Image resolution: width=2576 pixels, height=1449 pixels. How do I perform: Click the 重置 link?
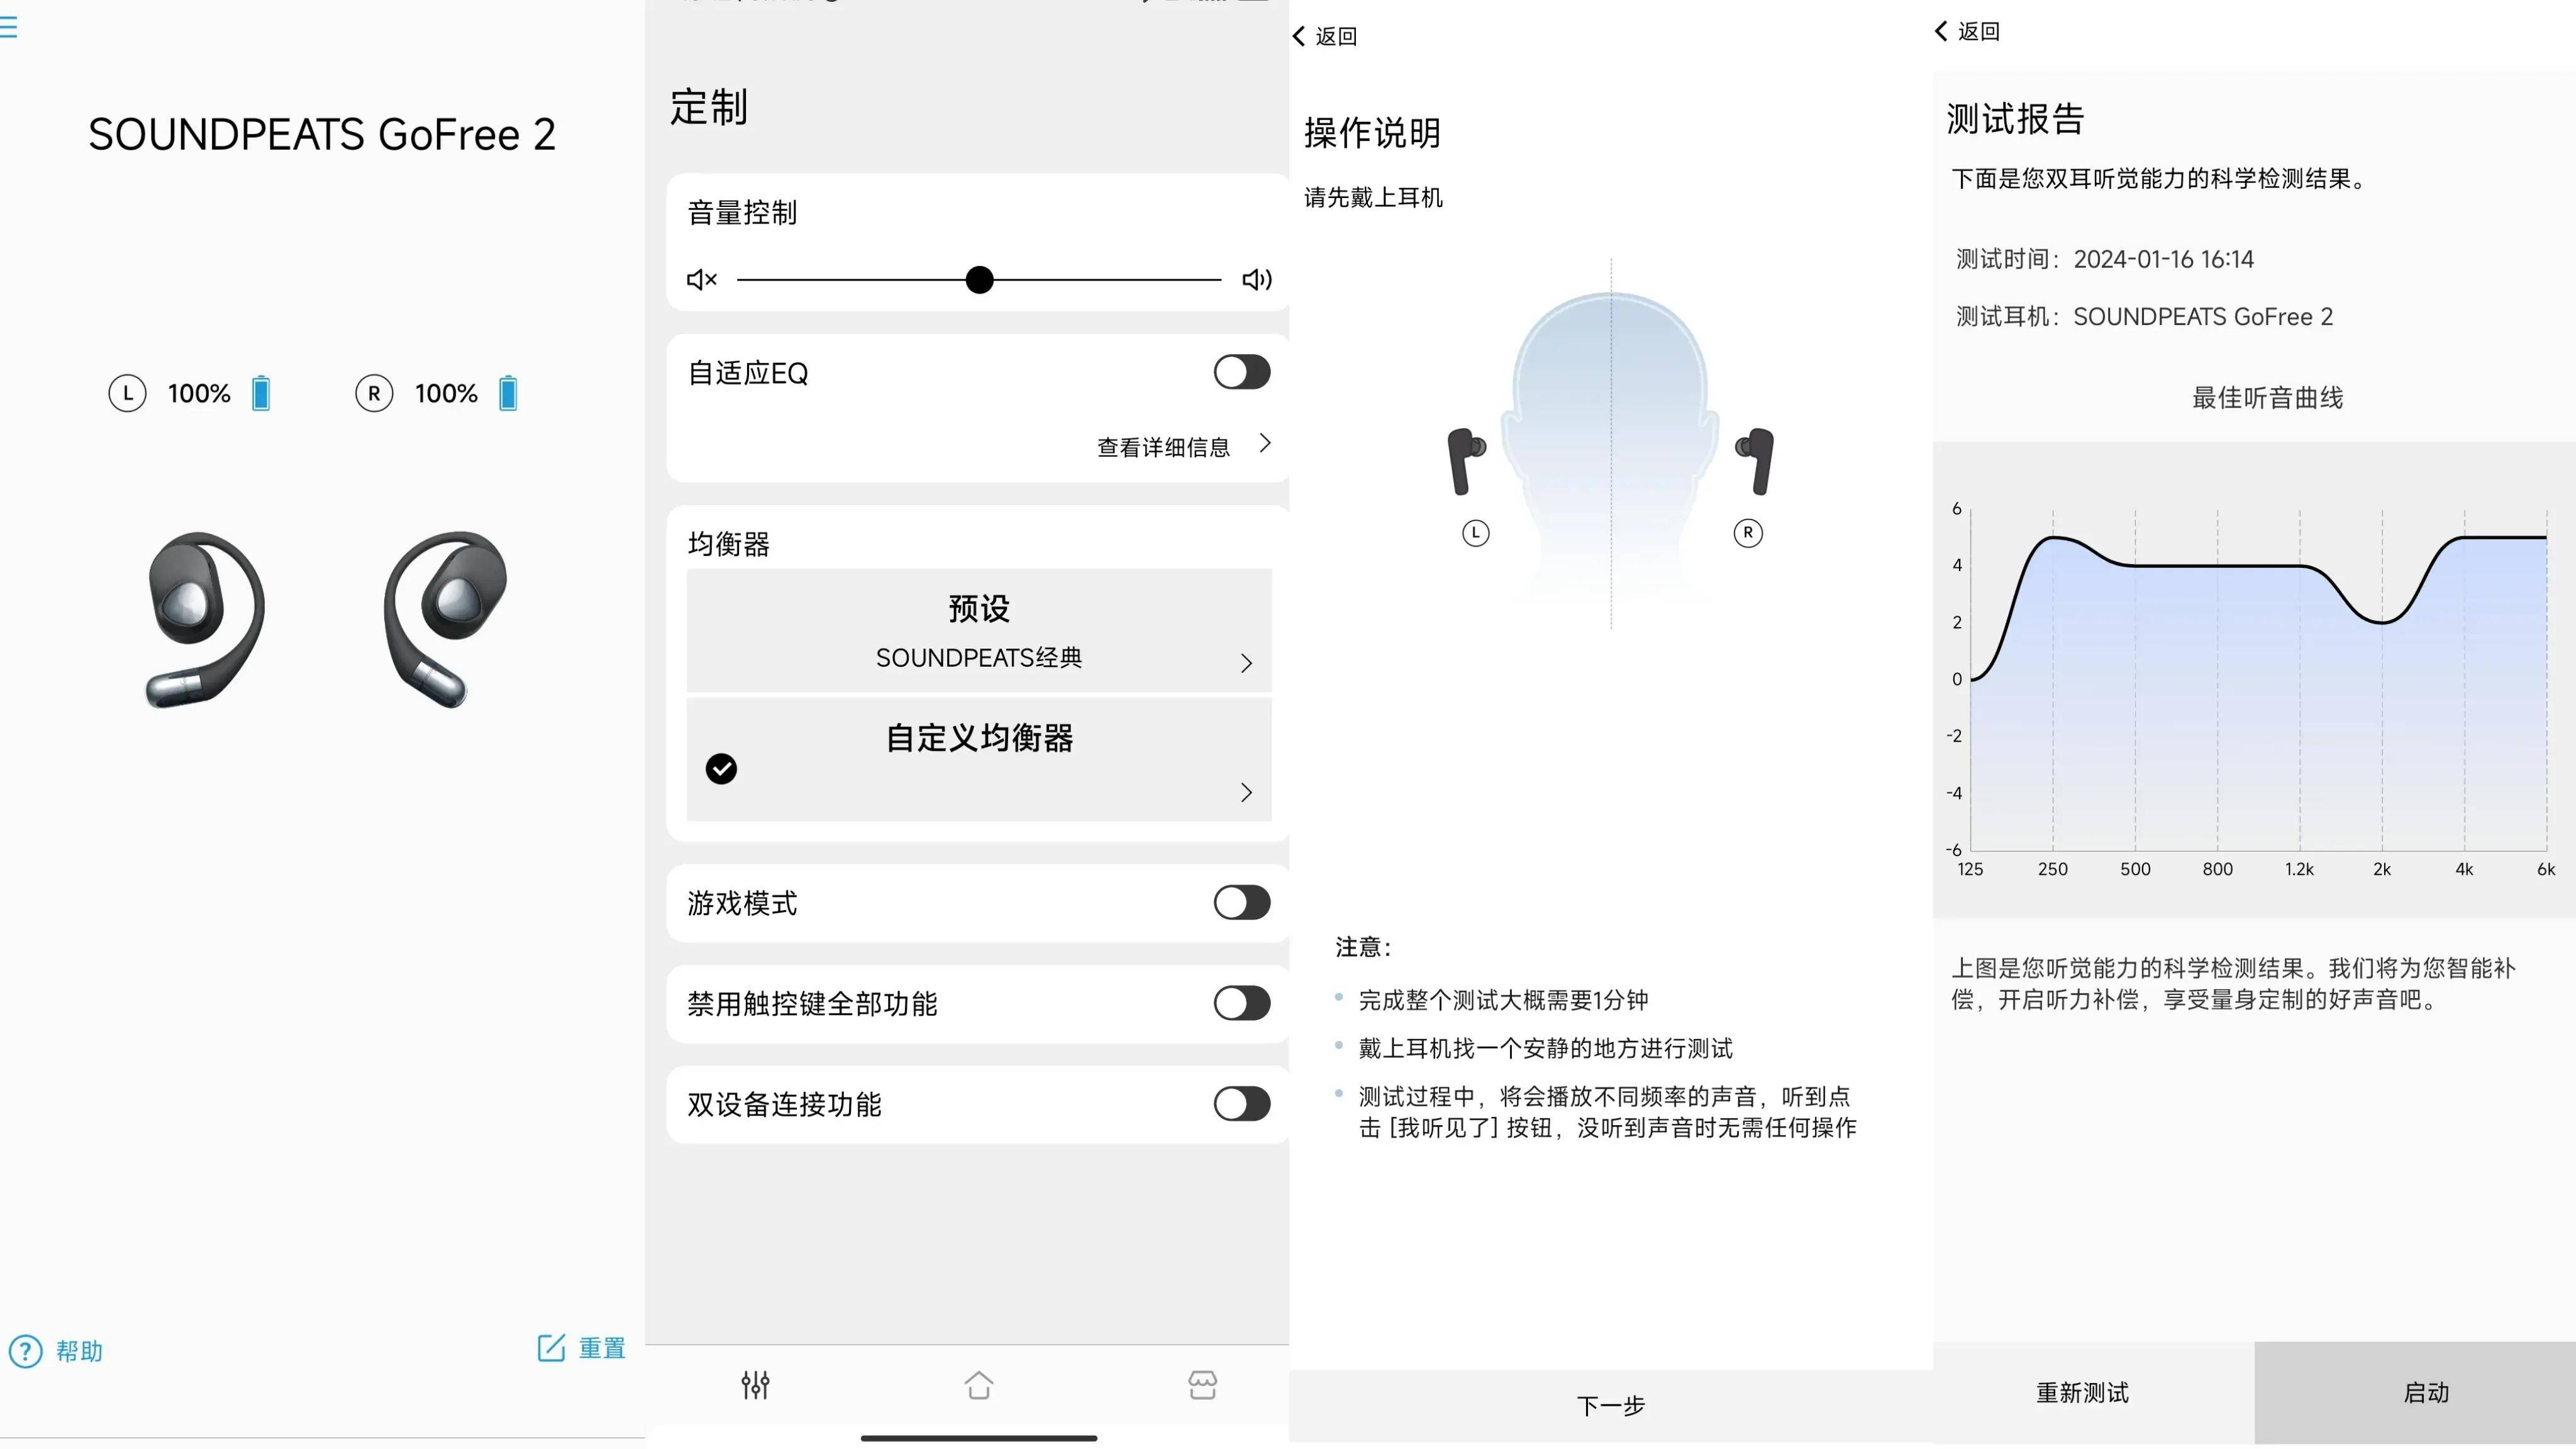602,1348
